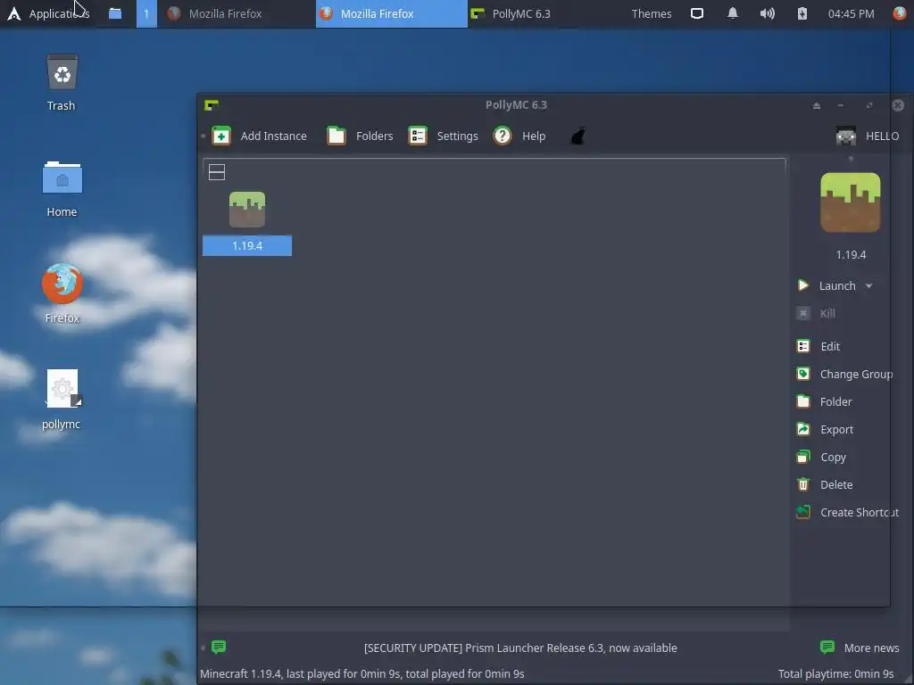Click the PollyMC window title bar icon
The height and width of the screenshot is (685, 914).
point(212,105)
